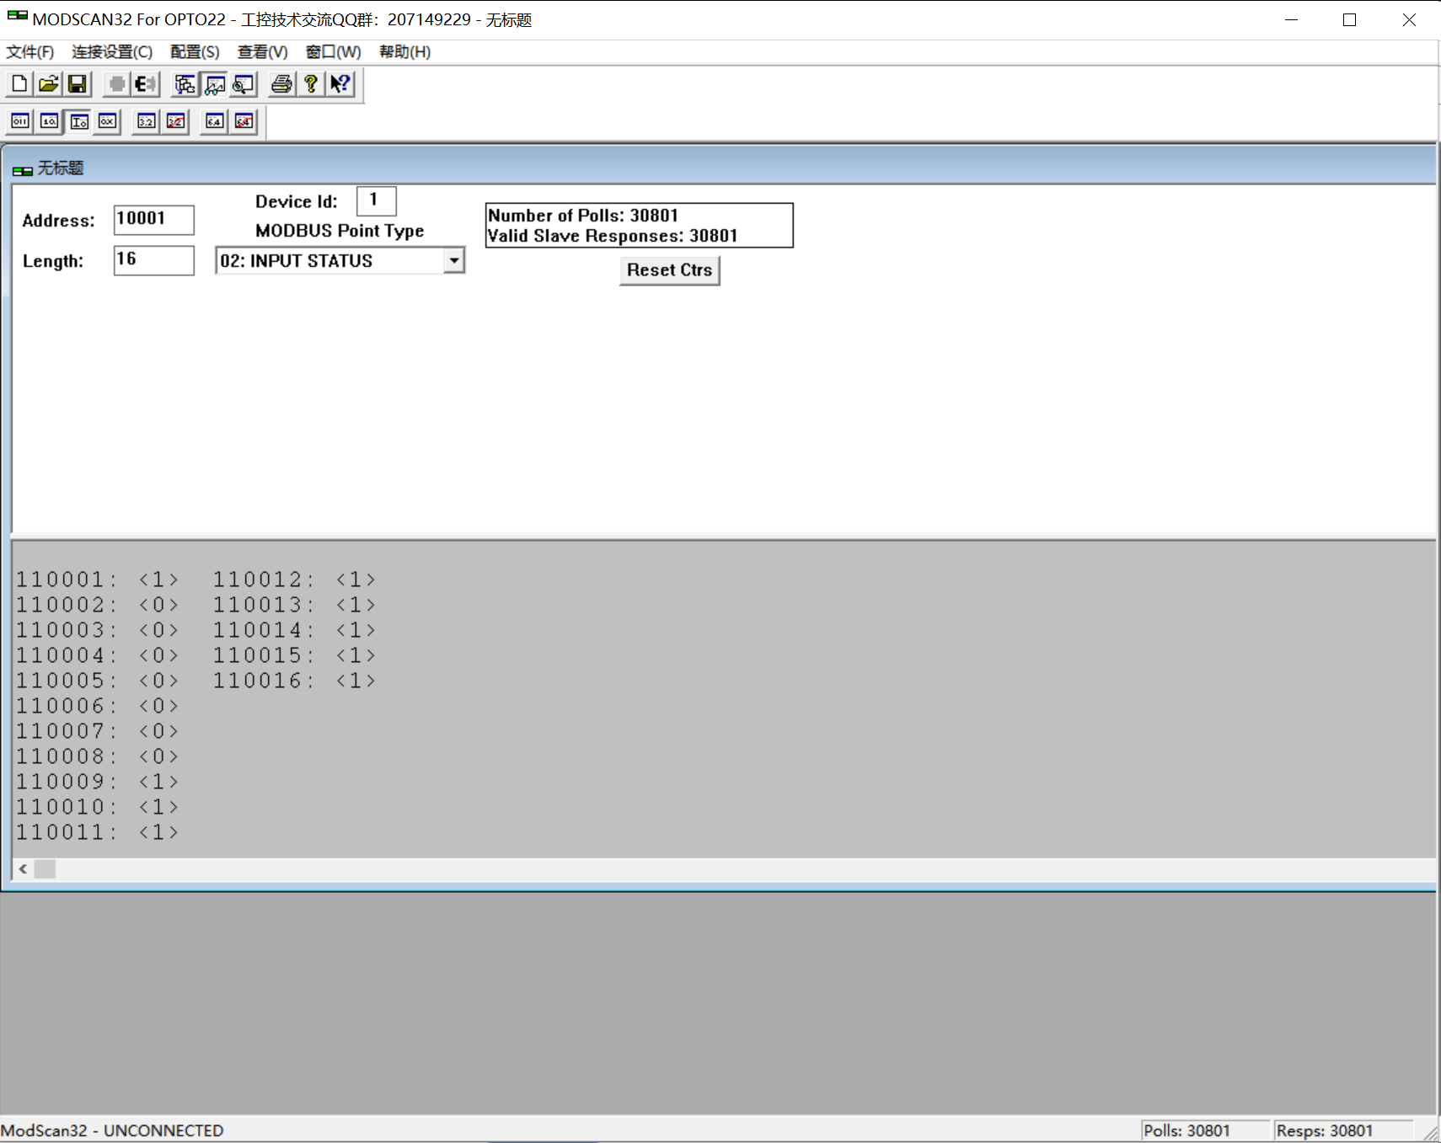Open the MODBUS Point Type dropdown

coord(454,260)
